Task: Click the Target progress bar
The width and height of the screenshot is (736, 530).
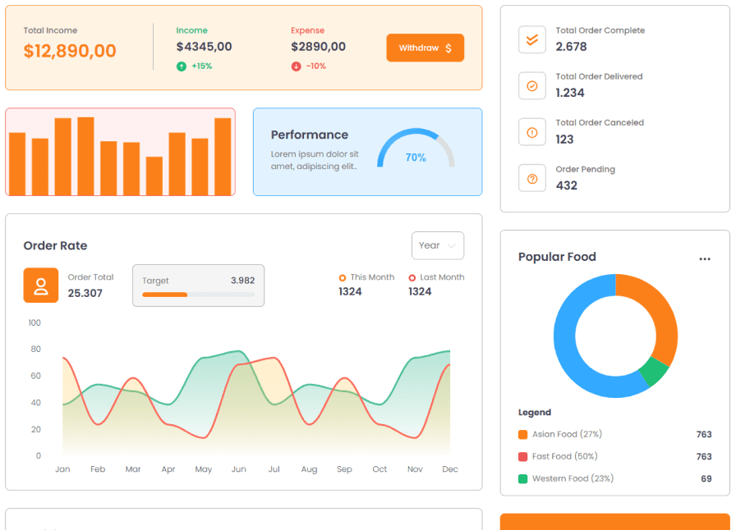Action: coord(198,295)
